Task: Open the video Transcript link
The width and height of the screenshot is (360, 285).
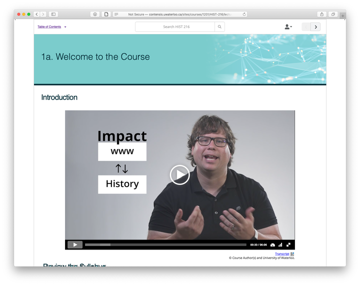Action: 282,254
